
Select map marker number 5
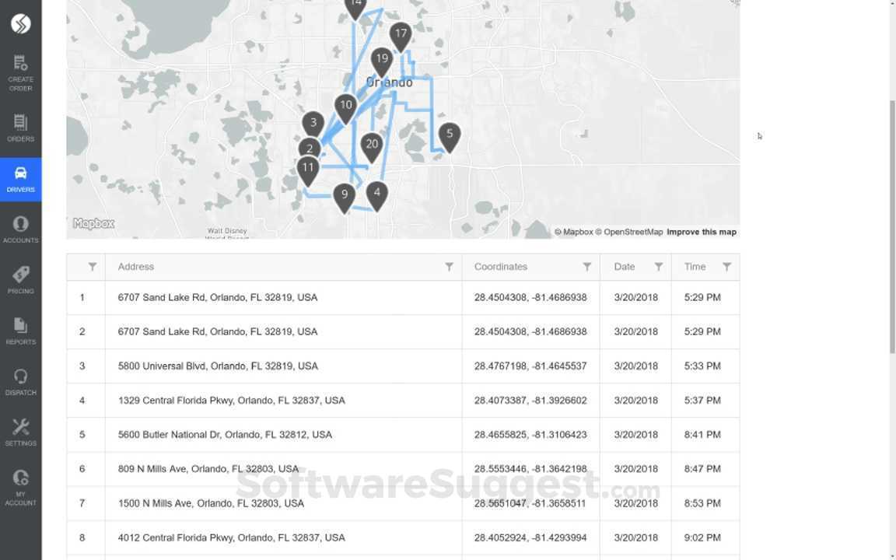click(450, 134)
